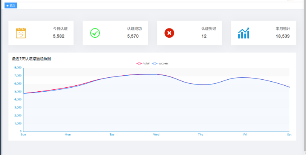Click the 本月统计 value 18,539
The image size is (306, 155).
pos(283,36)
